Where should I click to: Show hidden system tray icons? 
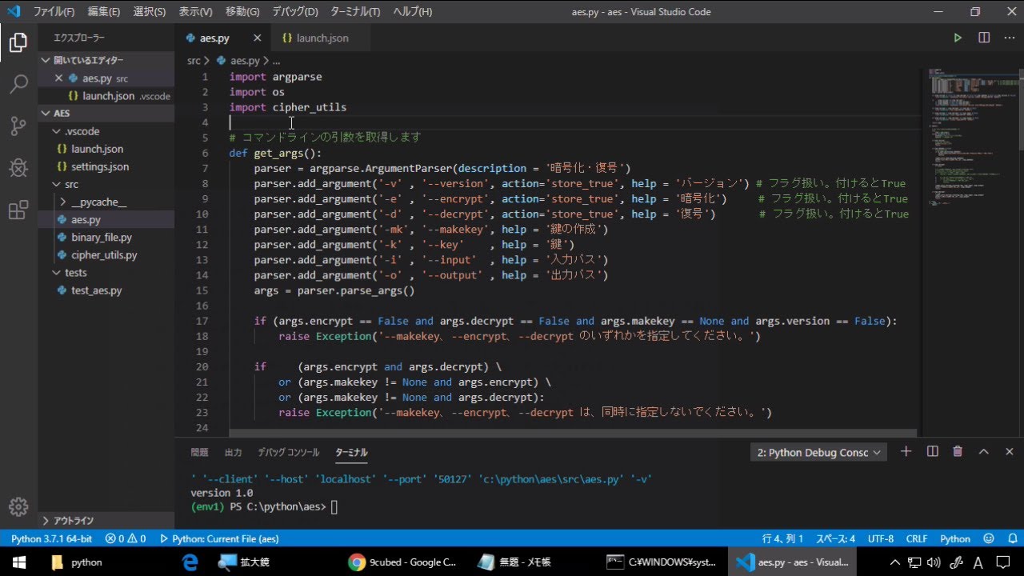pyautogui.click(x=895, y=562)
